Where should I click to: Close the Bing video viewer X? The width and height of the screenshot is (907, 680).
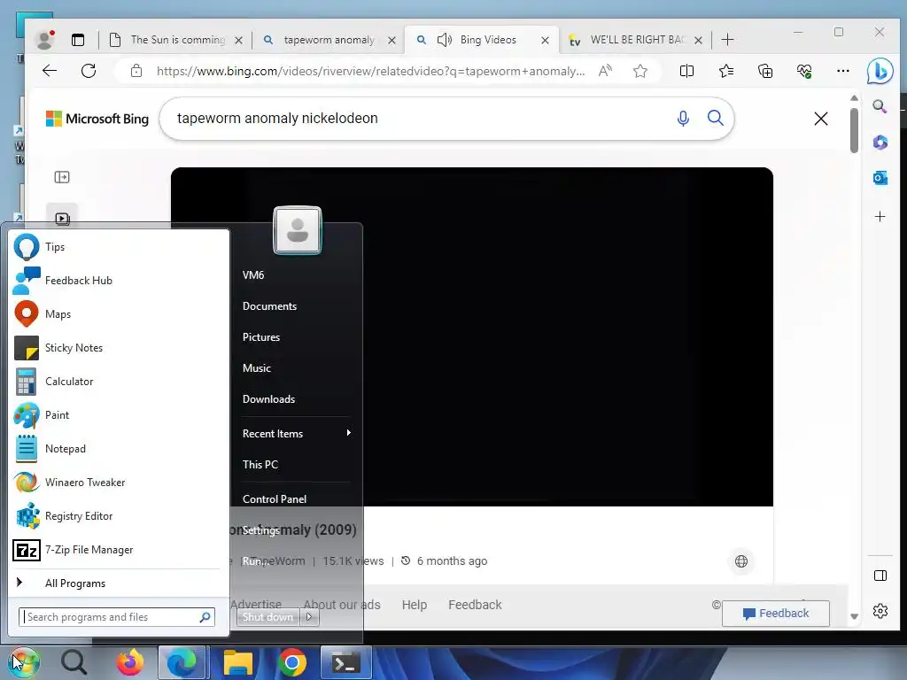[821, 119]
